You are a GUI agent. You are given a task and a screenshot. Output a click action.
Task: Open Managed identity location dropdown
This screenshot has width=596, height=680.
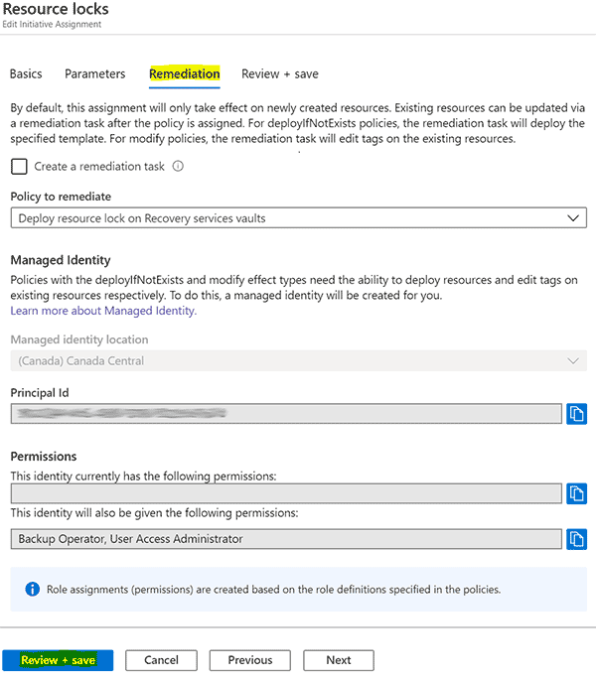pyautogui.click(x=299, y=360)
